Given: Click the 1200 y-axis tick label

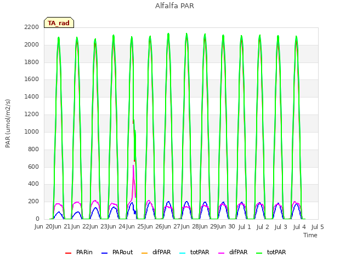Looking at the screenshot, I should [x=32, y=115].
